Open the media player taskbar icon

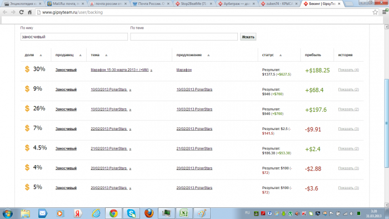pos(60,213)
